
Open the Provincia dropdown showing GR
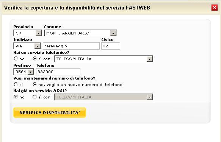[x=28, y=33]
